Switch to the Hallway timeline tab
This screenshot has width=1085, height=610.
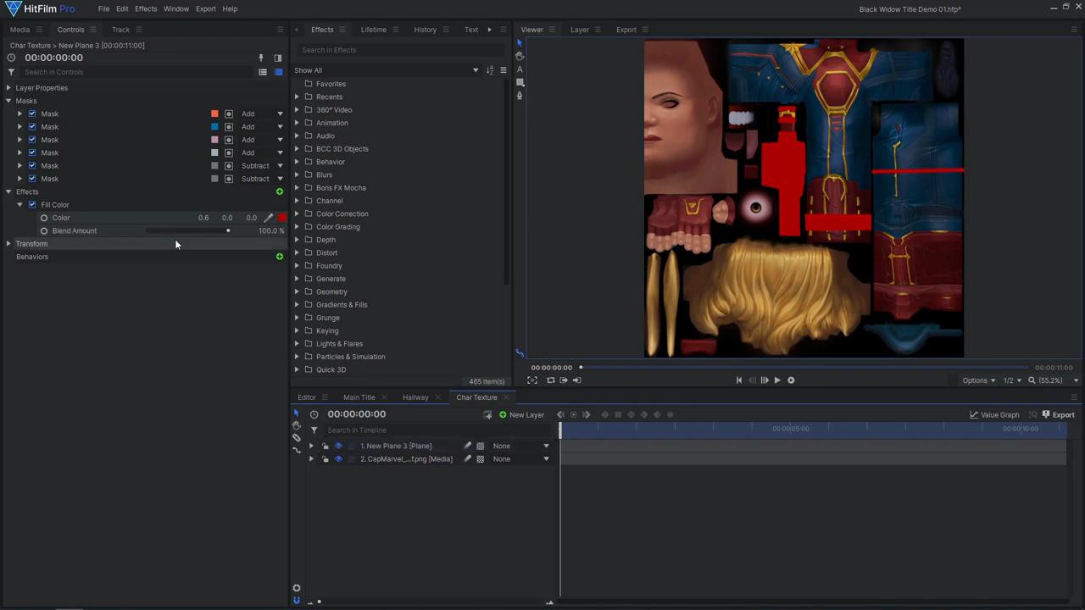click(415, 397)
